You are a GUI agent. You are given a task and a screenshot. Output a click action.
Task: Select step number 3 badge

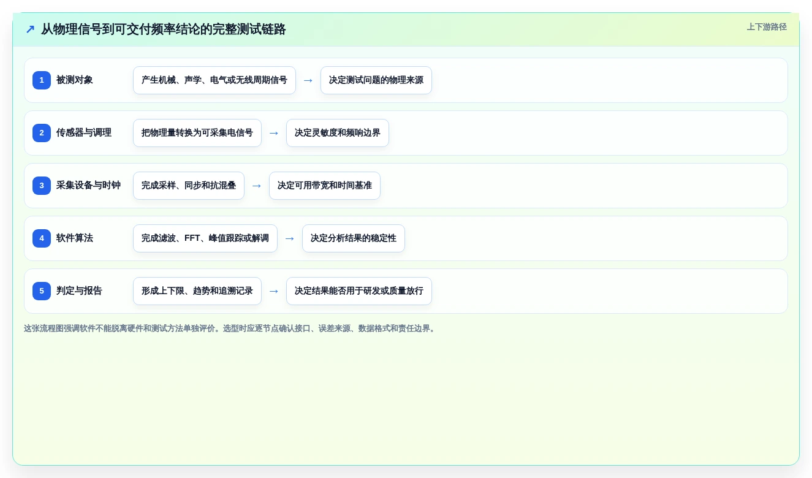click(x=42, y=186)
